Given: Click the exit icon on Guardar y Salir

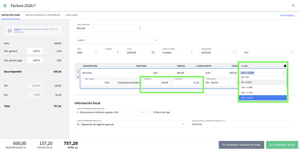Looking at the screenshot, I should (270, 145).
